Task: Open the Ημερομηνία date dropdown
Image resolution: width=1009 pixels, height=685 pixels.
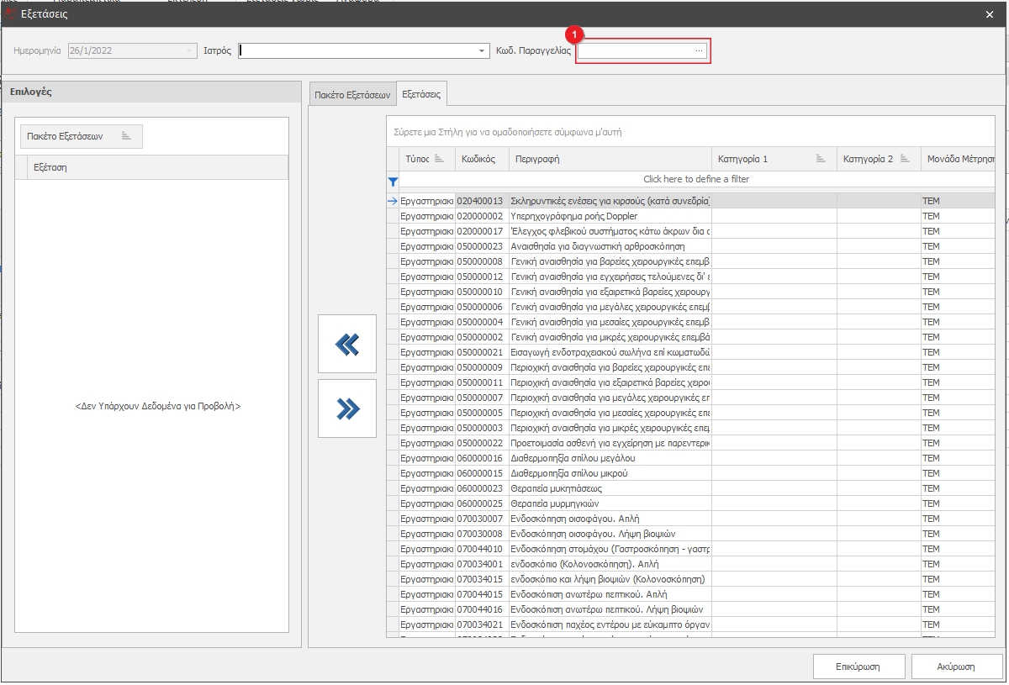Action: point(190,51)
